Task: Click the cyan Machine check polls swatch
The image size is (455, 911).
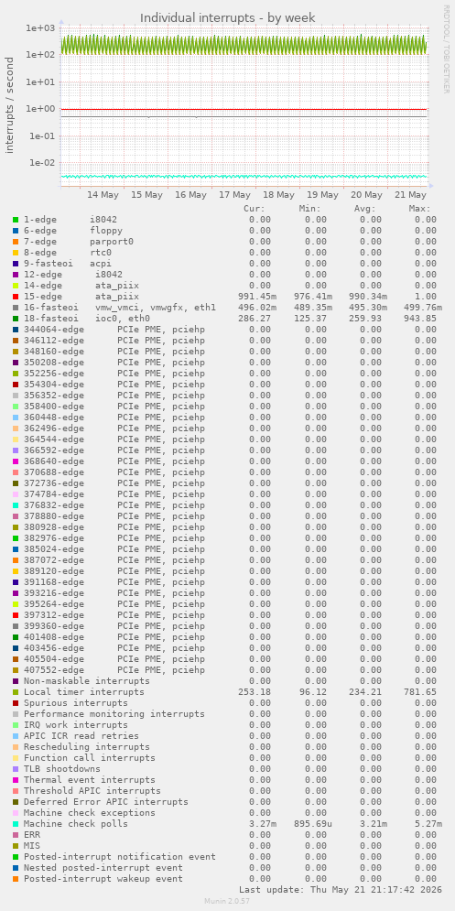Action: [x=16, y=824]
